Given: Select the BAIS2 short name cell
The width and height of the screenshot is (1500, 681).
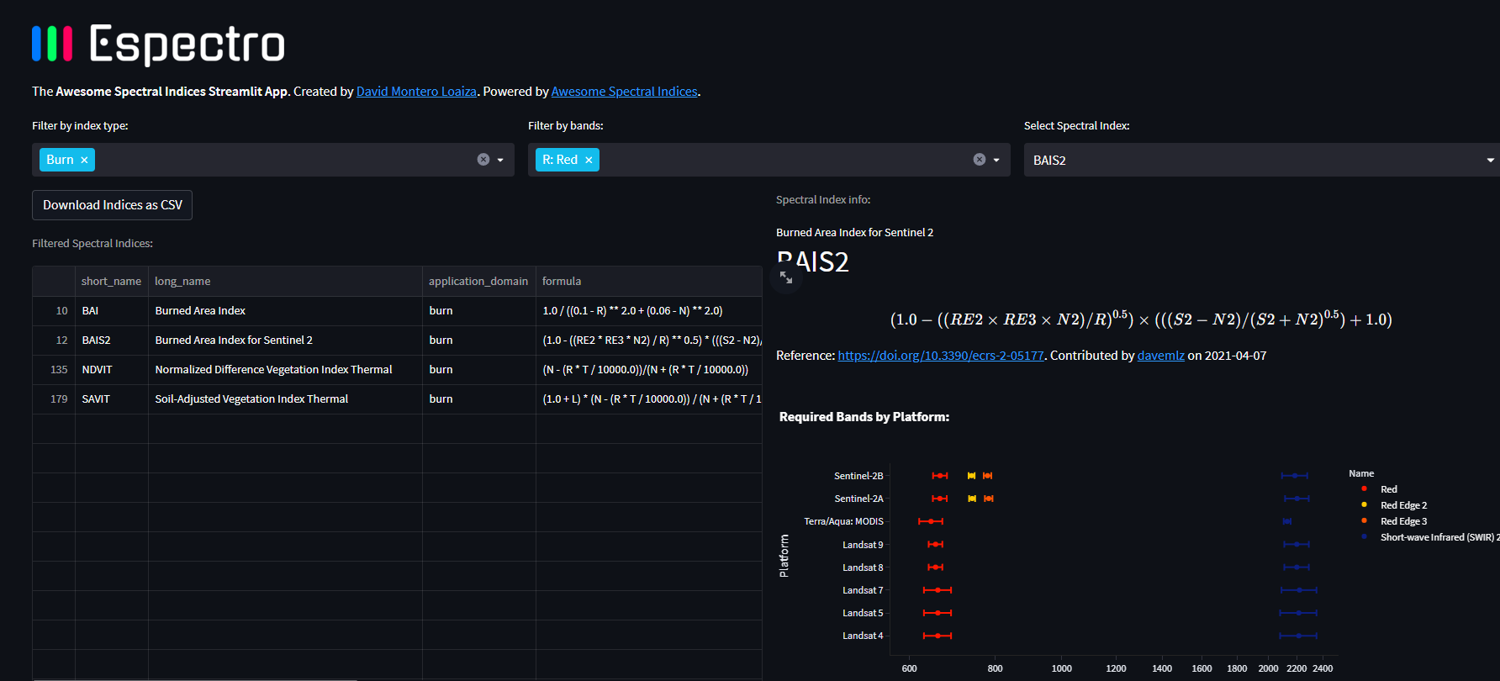Looking at the screenshot, I should click(x=112, y=340).
